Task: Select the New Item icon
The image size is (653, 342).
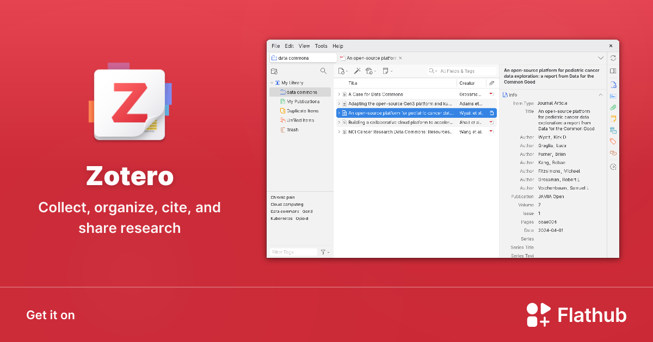Action: tap(342, 71)
